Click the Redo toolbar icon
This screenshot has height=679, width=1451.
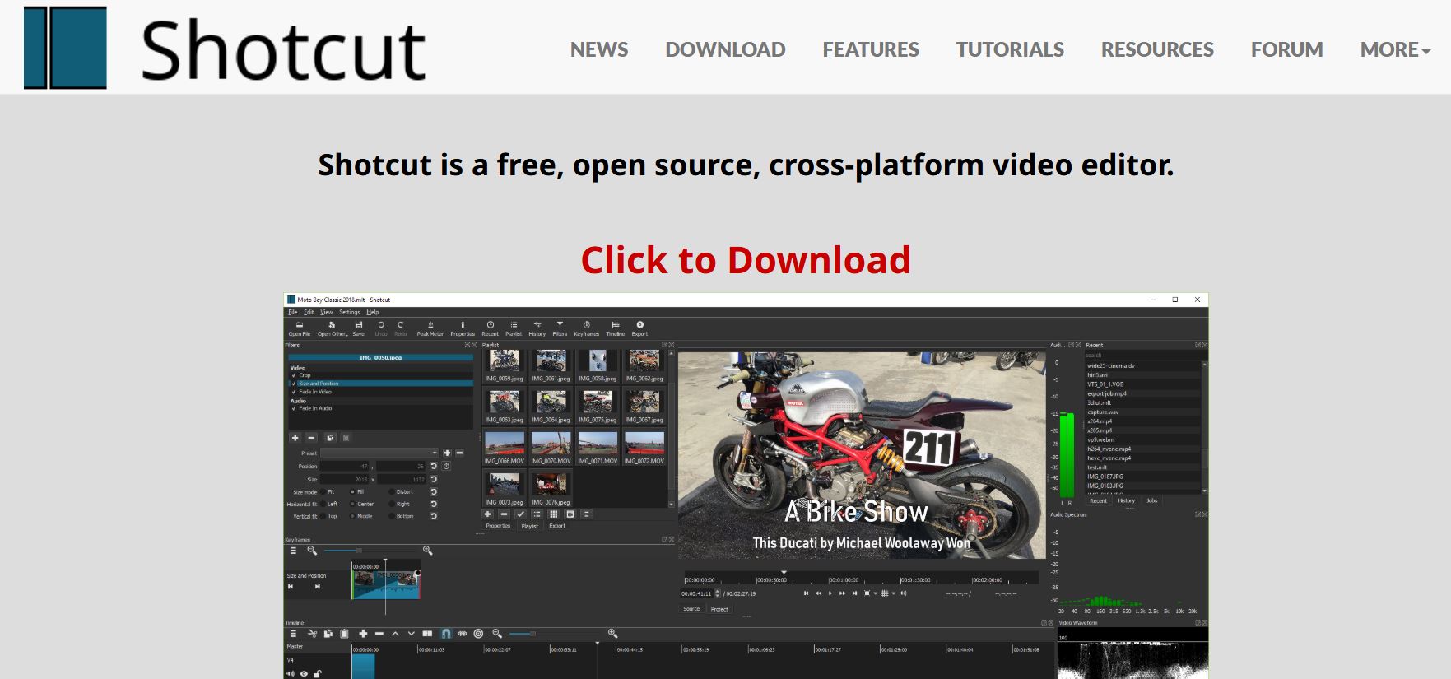(401, 328)
